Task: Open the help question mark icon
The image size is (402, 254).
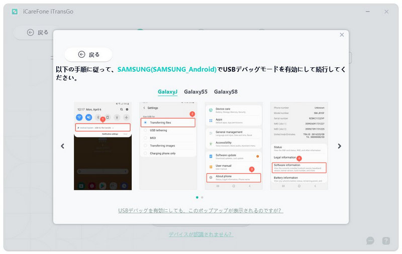Action: pos(386,240)
